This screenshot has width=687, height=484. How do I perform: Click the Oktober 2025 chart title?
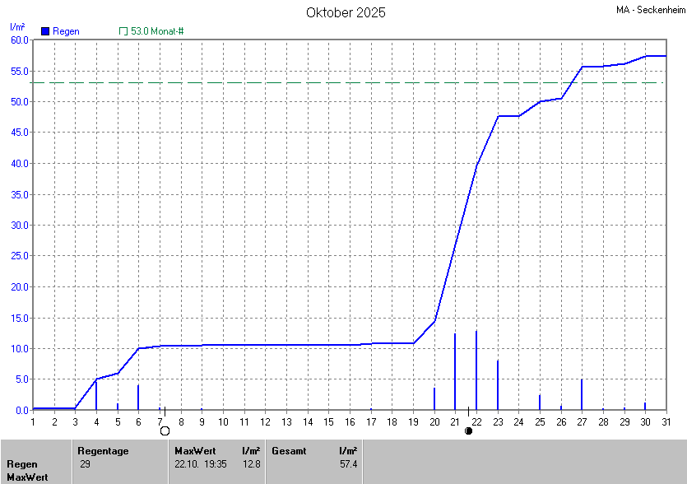pos(346,12)
